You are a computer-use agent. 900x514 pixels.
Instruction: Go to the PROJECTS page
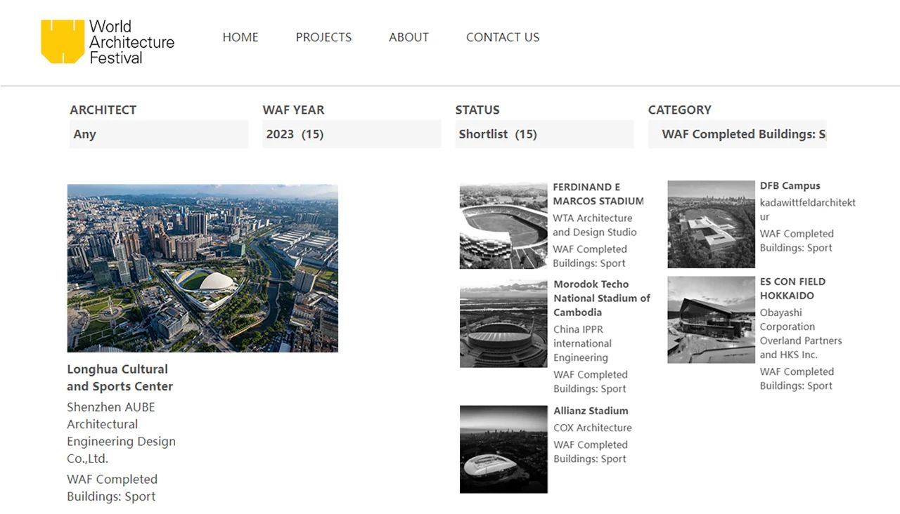click(323, 37)
